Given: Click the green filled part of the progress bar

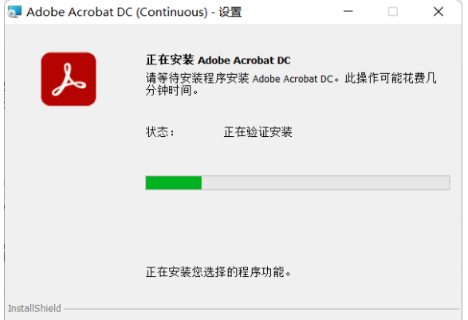Looking at the screenshot, I should pyautogui.click(x=174, y=182).
